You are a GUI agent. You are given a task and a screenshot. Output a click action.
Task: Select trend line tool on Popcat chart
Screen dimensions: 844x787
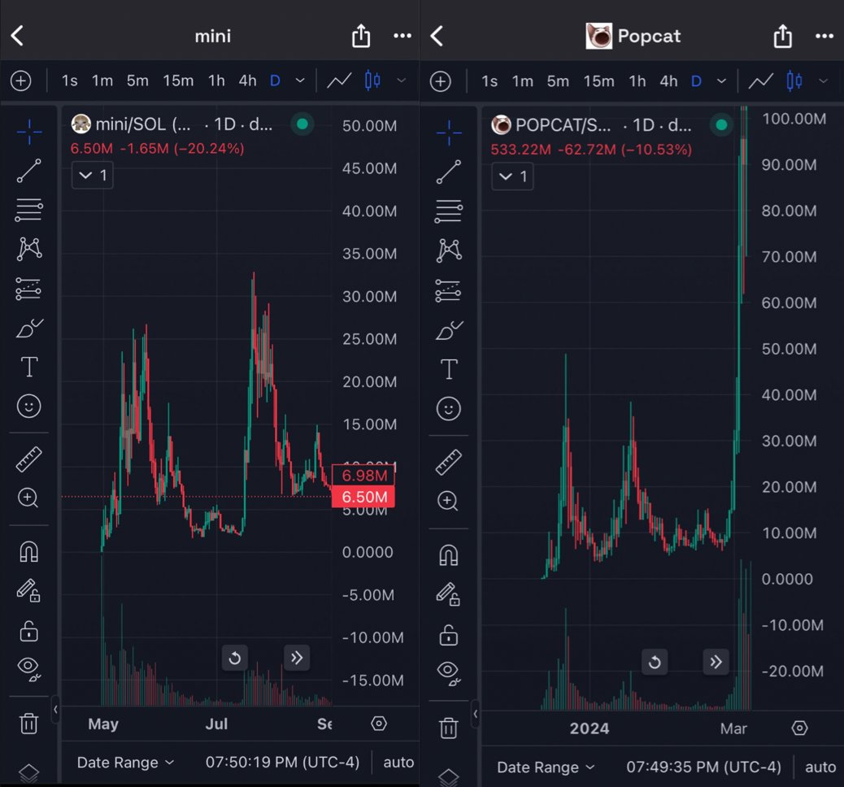448,172
